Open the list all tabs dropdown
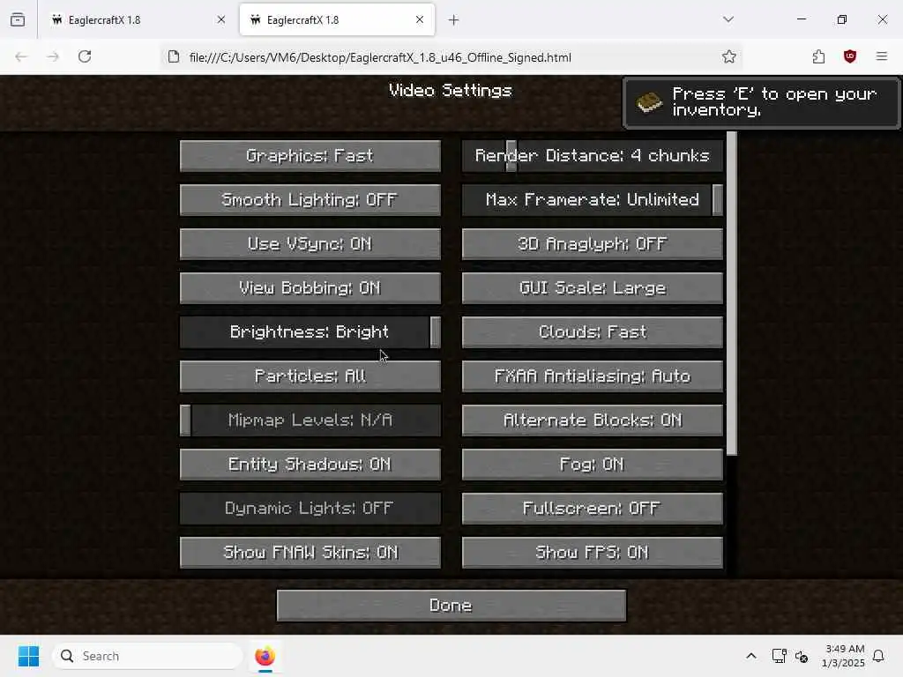 pos(728,19)
